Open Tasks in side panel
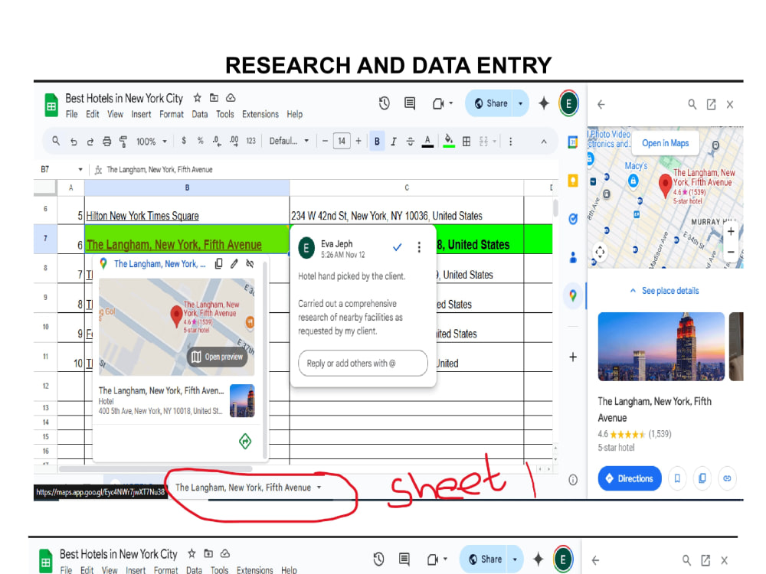Image resolution: width=766 pixels, height=574 pixels. click(572, 219)
